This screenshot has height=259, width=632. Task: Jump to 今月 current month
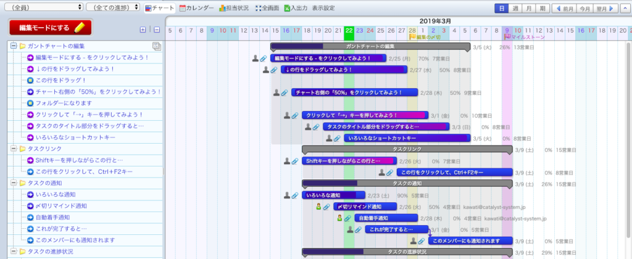[585, 9]
